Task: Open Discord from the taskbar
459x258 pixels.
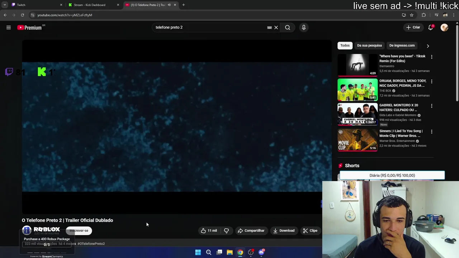Action: (261, 252)
